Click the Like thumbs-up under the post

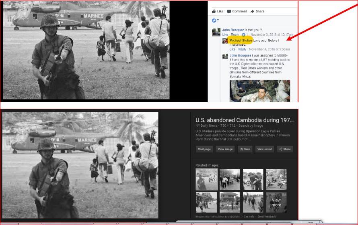click(x=218, y=11)
